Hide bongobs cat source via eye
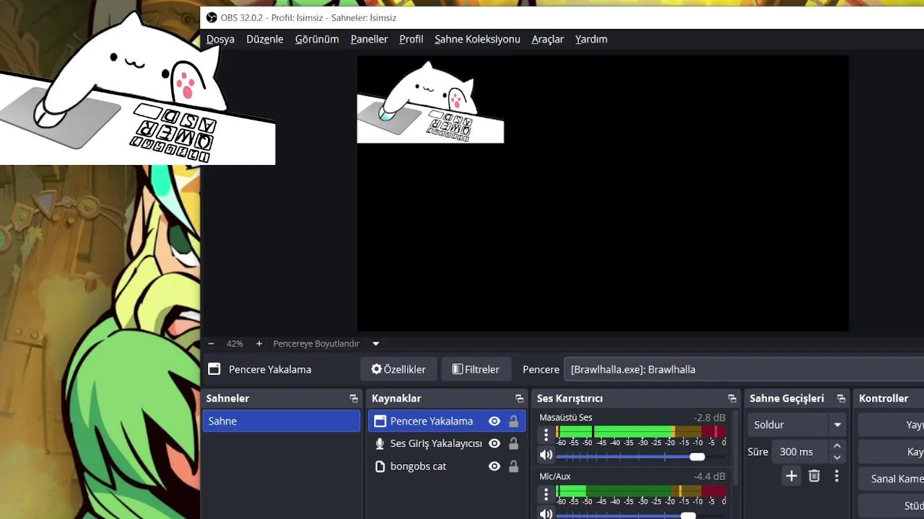 [x=494, y=466]
